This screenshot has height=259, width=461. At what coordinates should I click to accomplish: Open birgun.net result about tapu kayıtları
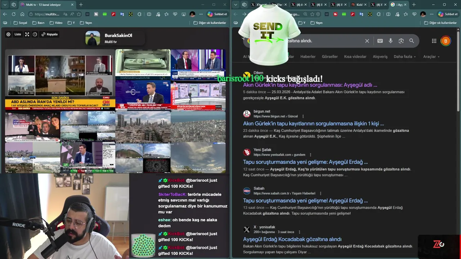(313, 123)
